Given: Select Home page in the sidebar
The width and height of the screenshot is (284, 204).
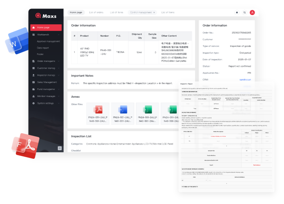Looking at the screenshot, I should coord(45,28).
